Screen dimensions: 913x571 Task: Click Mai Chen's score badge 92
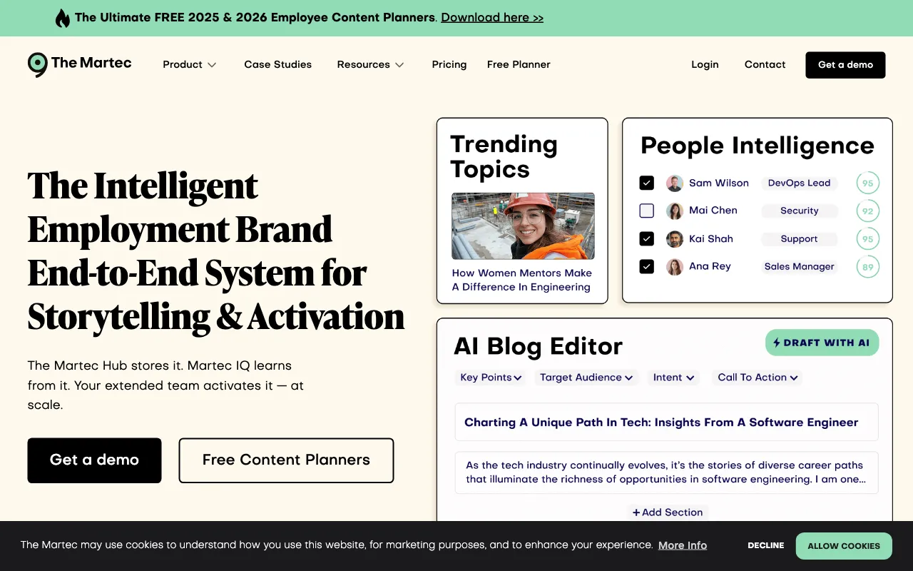868,211
